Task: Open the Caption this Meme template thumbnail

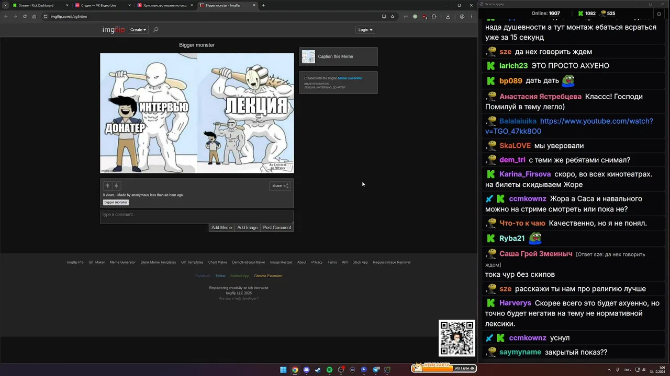Action: click(308, 56)
